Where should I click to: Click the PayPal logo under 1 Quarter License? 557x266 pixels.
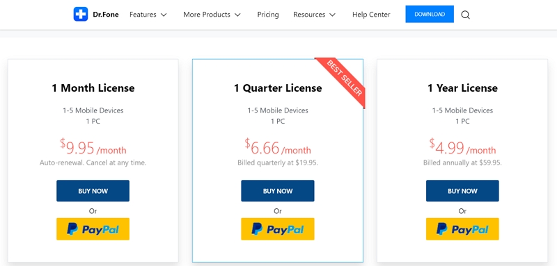pyautogui.click(x=277, y=229)
